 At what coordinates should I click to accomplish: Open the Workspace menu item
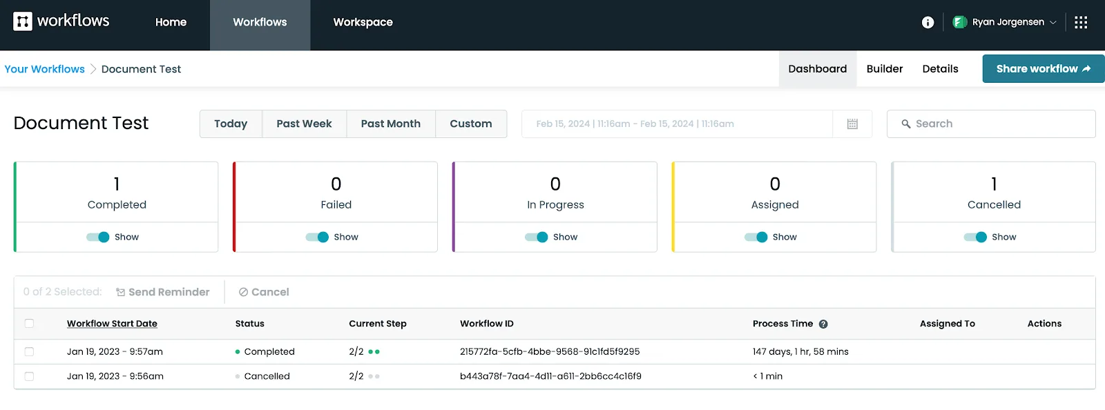pyautogui.click(x=363, y=22)
